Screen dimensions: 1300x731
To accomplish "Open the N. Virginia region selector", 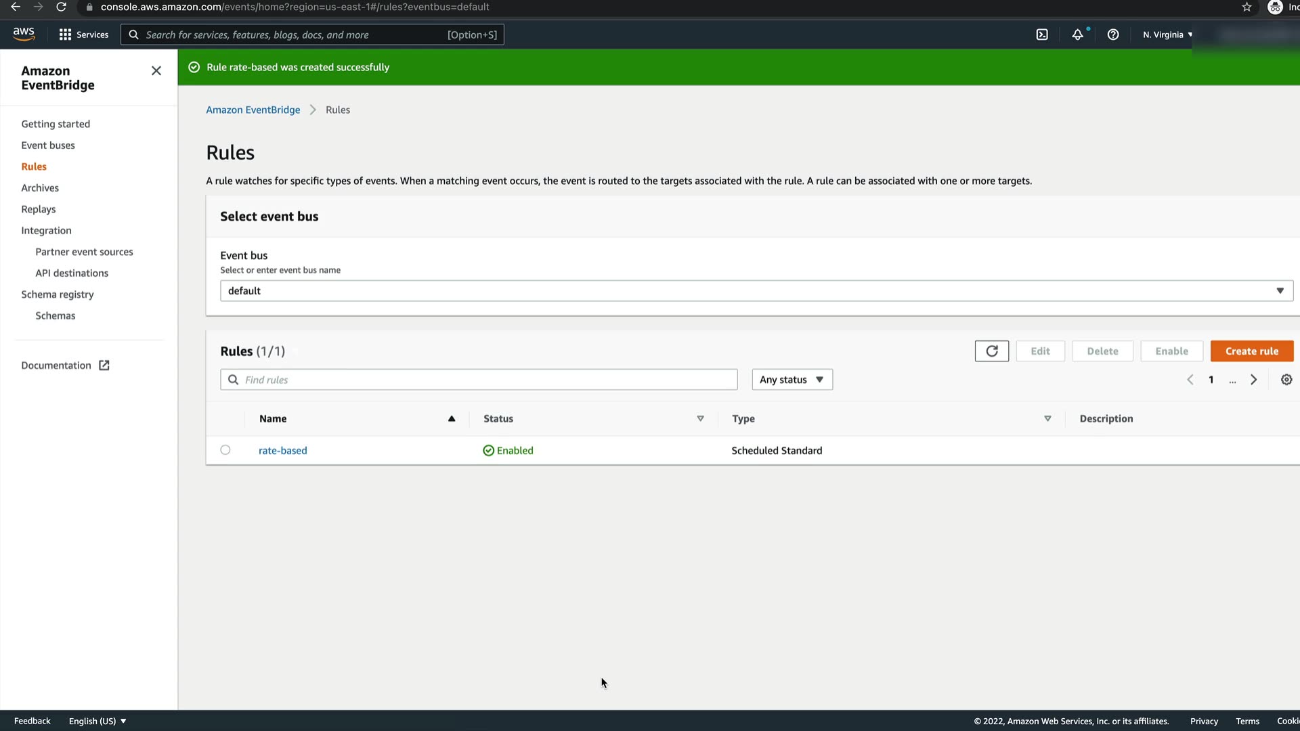I will pos(1167,35).
